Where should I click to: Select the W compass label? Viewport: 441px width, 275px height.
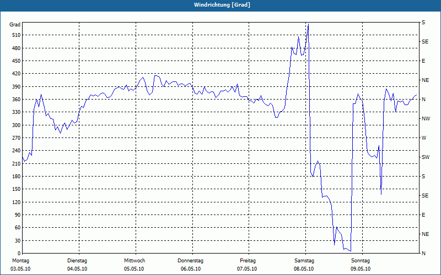424,138
